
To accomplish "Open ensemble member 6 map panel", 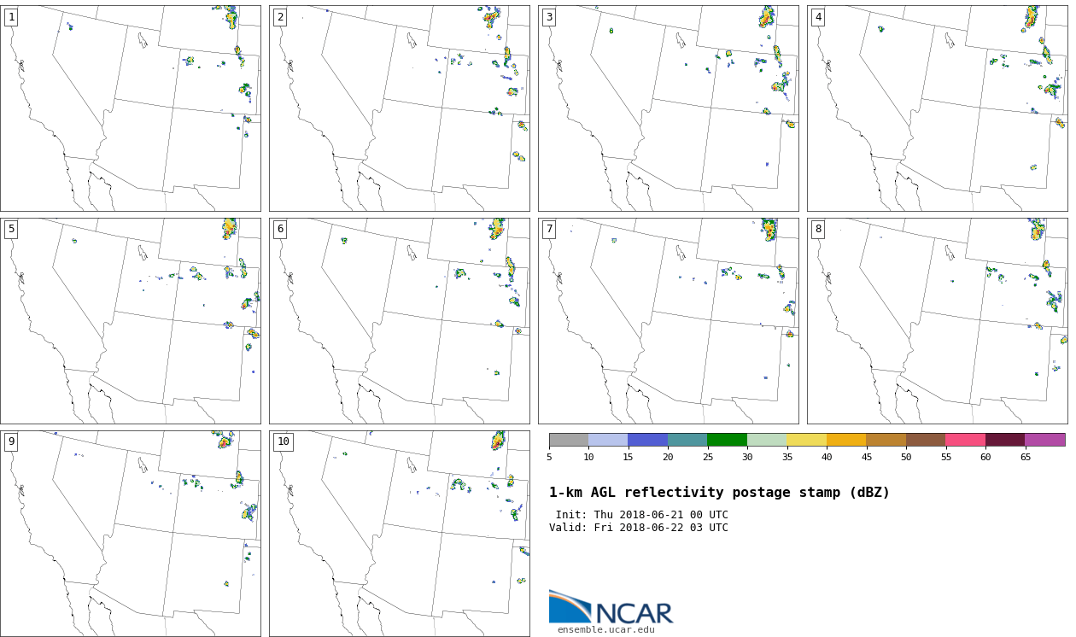I will 400,321.
